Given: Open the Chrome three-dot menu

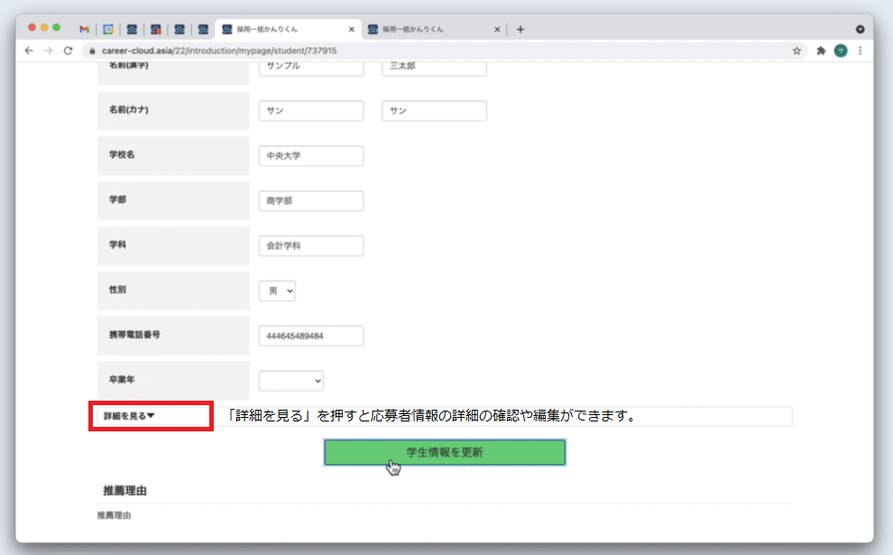Looking at the screenshot, I should (860, 51).
